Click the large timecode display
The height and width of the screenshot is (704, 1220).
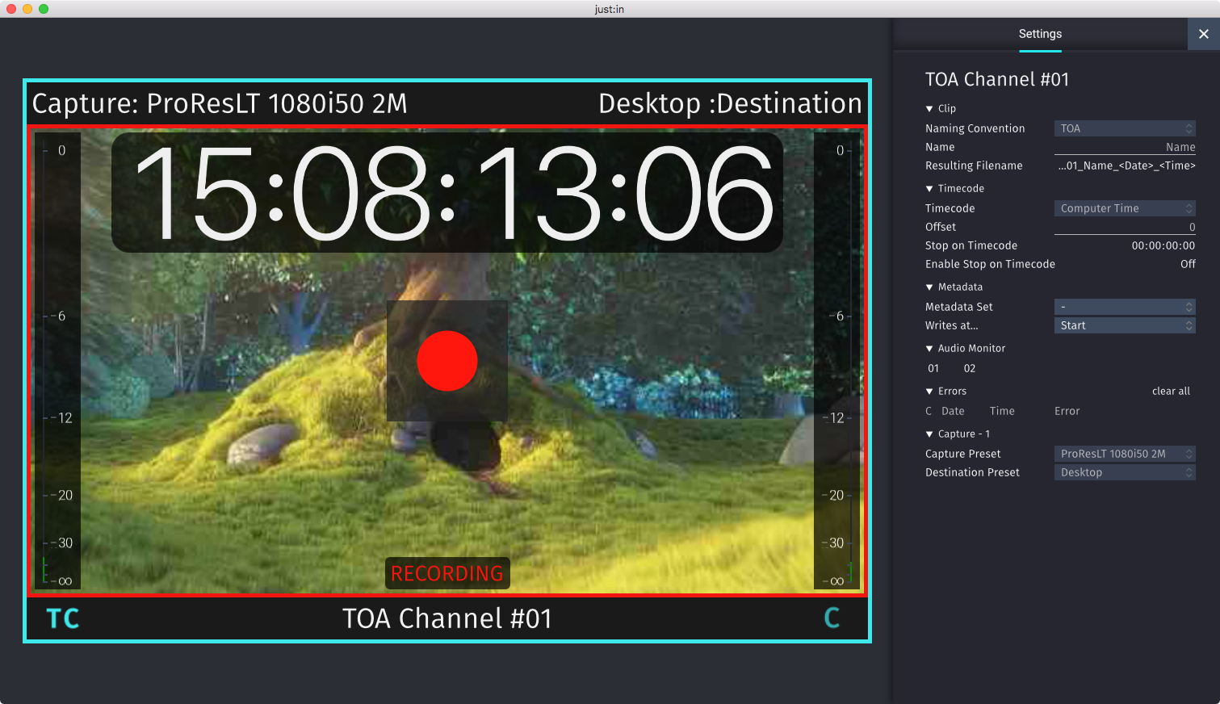(x=447, y=193)
